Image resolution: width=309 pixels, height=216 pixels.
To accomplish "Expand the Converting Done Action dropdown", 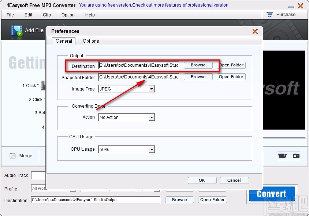I will click(152, 117).
